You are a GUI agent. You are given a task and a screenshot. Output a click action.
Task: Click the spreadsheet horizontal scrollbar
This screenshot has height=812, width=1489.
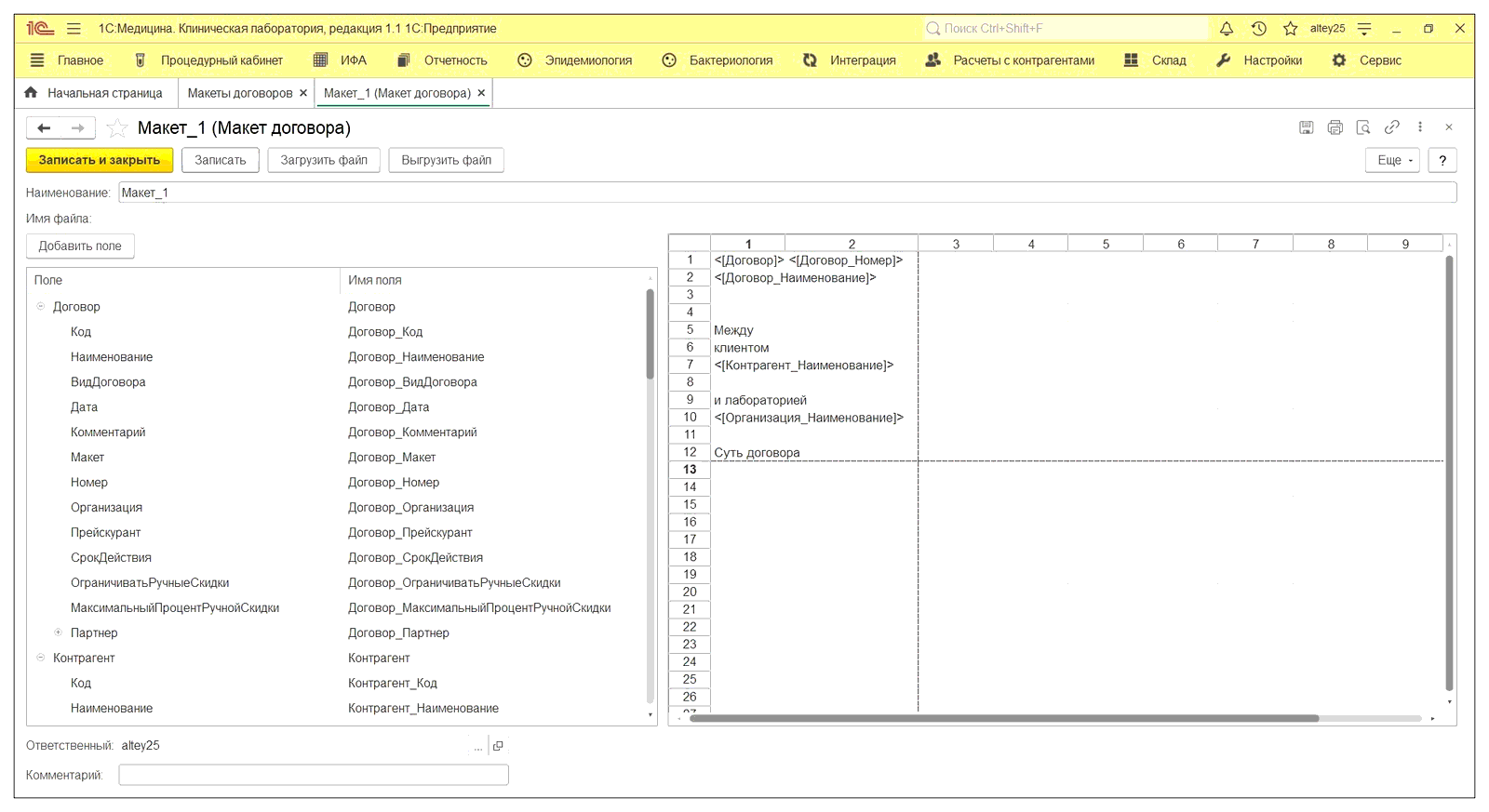coord(1003,718)
